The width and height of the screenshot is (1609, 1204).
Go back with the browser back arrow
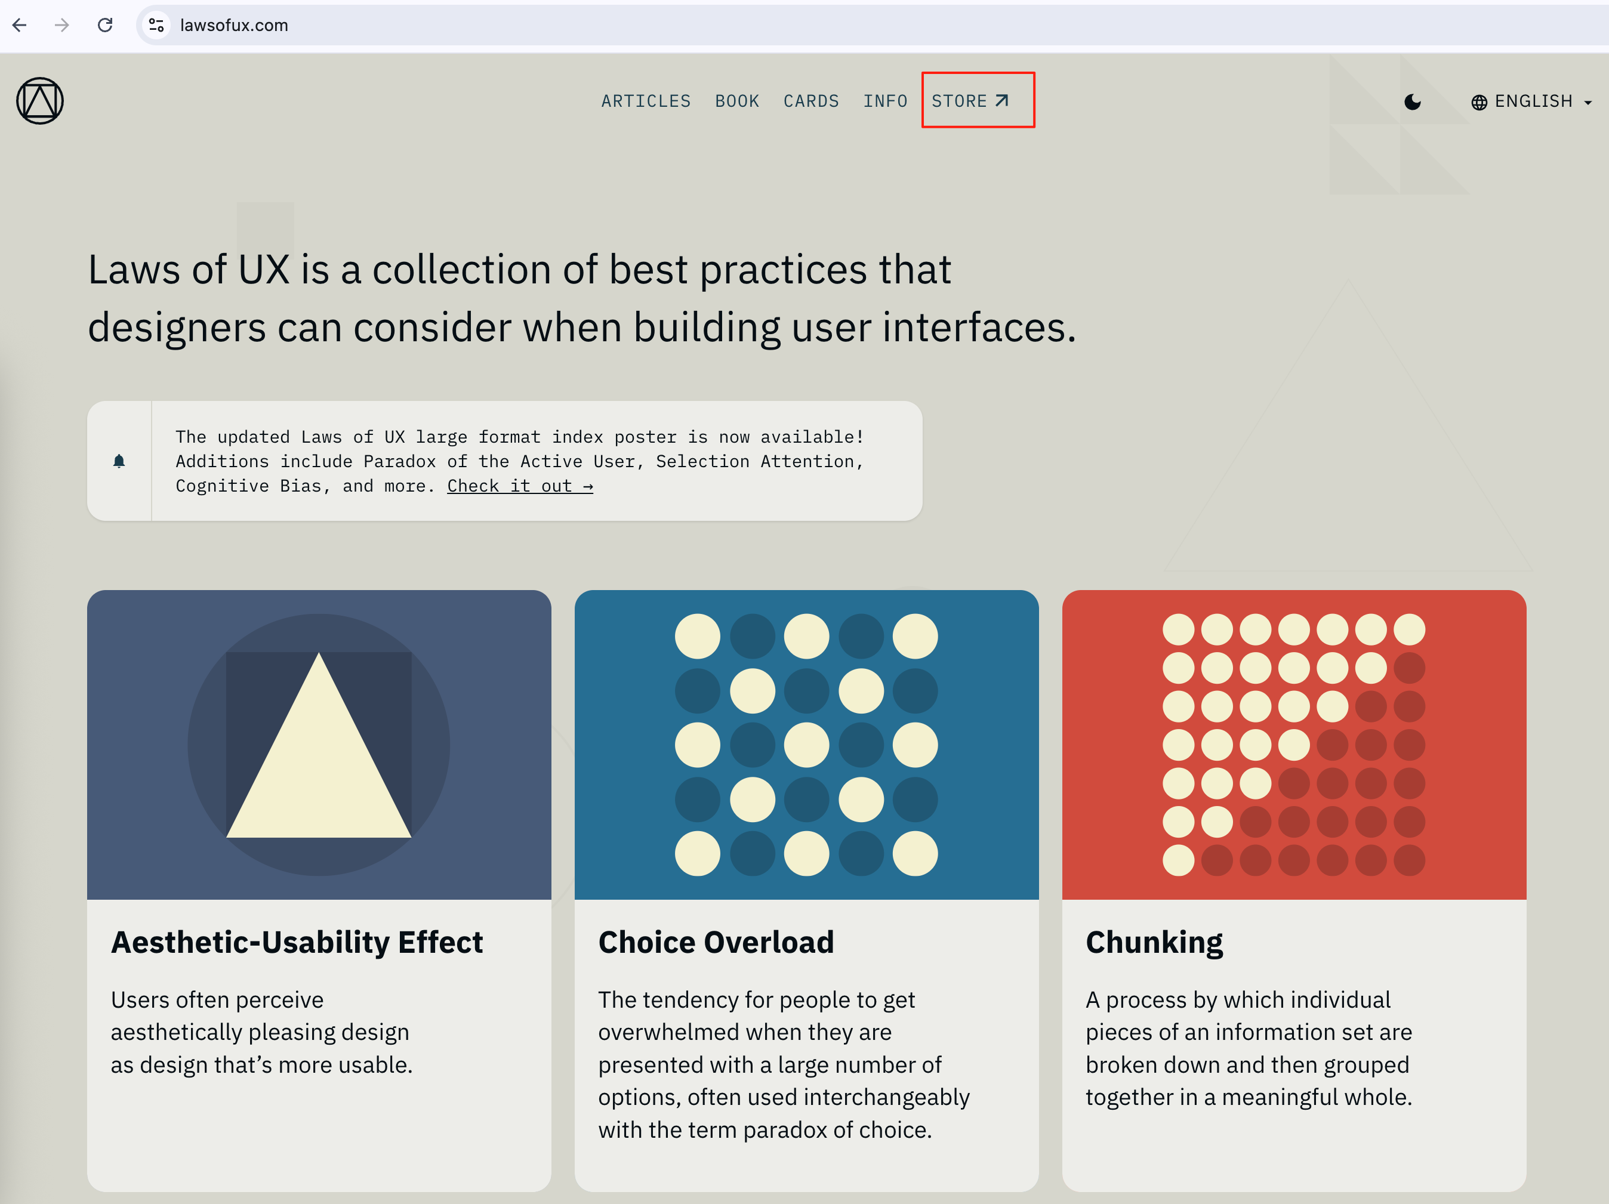(20, 26)
